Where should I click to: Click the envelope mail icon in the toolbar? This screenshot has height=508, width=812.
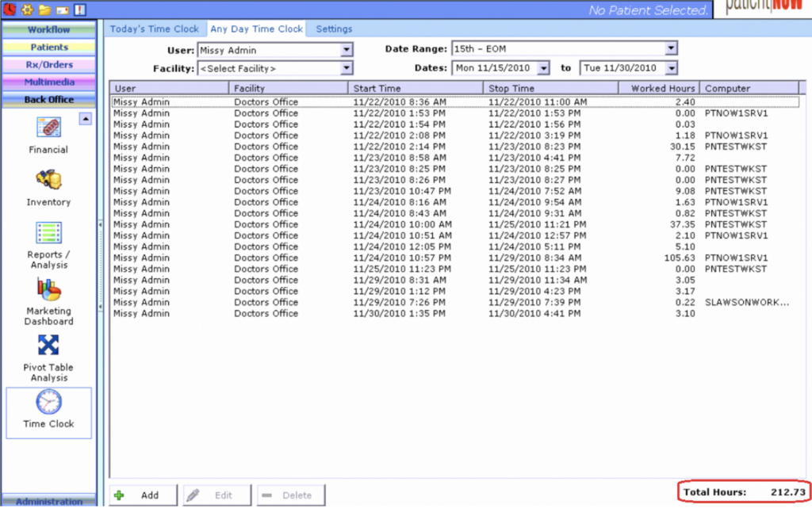pos(60,8)
